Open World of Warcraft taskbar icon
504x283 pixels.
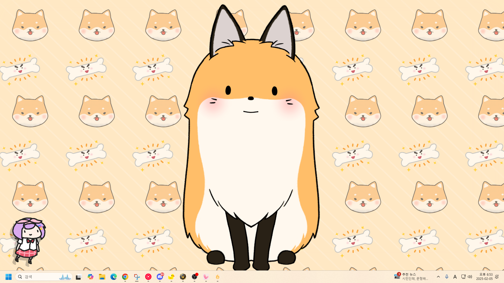pos(183,277)
